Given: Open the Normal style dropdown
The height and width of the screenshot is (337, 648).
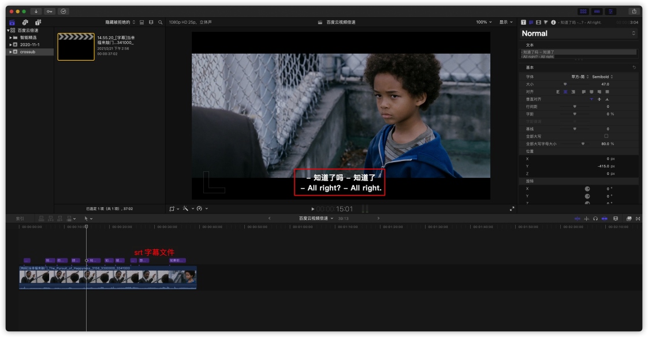Looking at the screenshot, I should pyautogui.click(x=578, y=33).
